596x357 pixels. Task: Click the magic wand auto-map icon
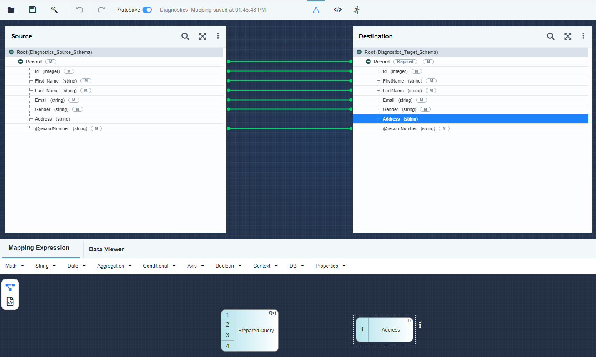54,10
